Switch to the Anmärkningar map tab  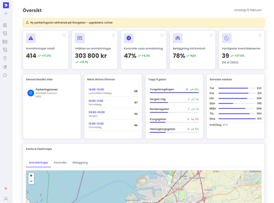coord(38,163)
